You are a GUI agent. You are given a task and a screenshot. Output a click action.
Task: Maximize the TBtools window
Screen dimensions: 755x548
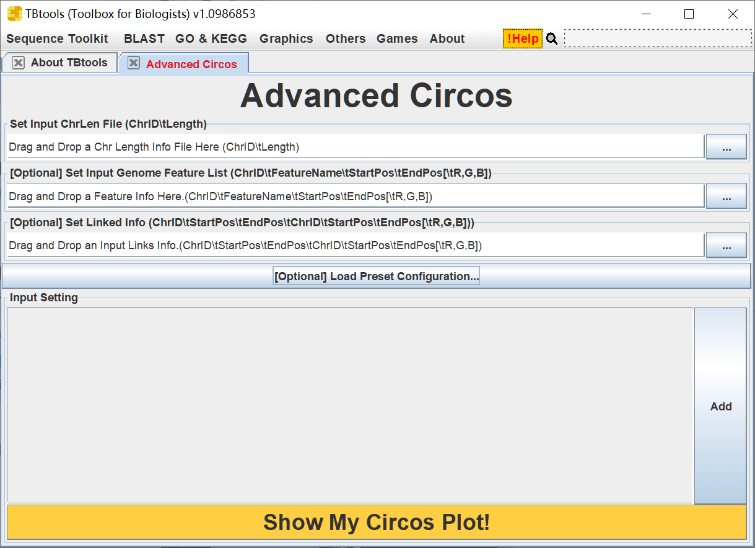(689, 14)
